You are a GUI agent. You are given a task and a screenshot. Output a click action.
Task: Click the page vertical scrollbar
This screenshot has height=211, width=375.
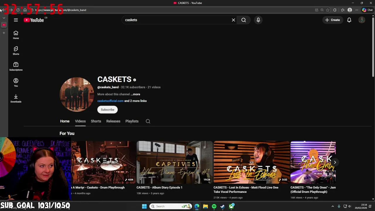point(373,47)
